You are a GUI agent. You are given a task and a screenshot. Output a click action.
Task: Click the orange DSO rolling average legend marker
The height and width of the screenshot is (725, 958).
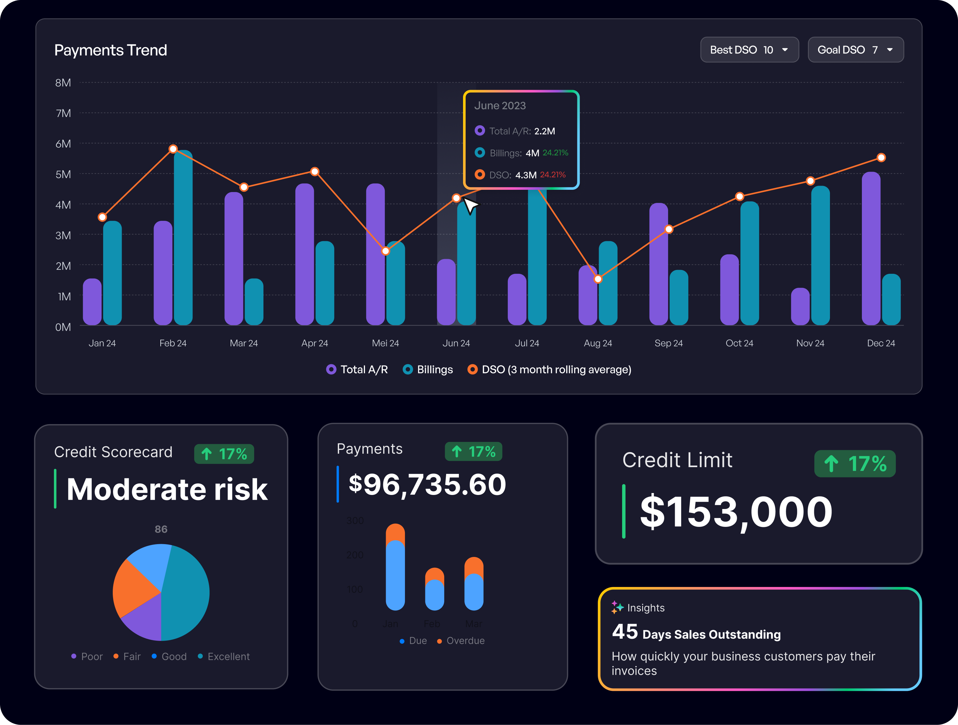click(473, 370)
